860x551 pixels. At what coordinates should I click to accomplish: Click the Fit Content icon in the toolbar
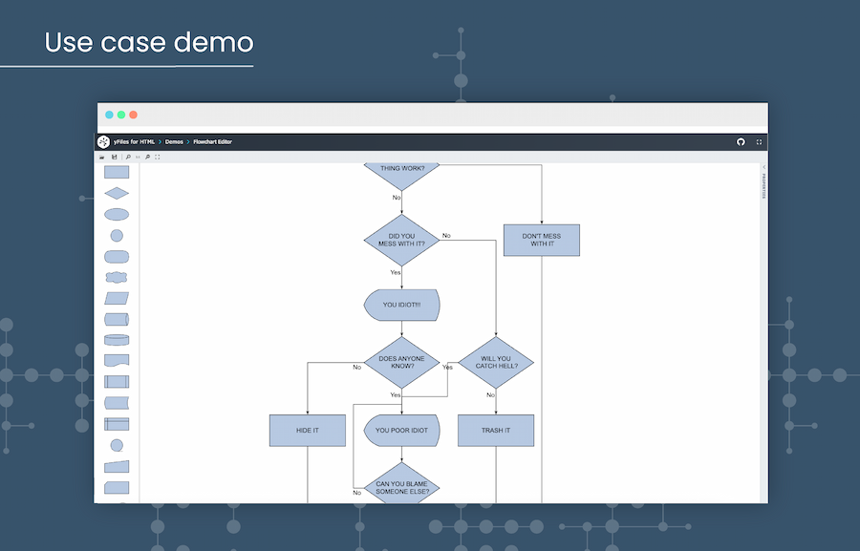pos(158,157)
